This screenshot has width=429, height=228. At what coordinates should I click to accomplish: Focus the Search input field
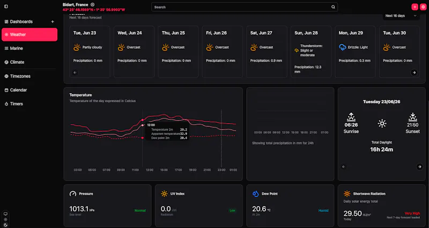pos(245,7)
